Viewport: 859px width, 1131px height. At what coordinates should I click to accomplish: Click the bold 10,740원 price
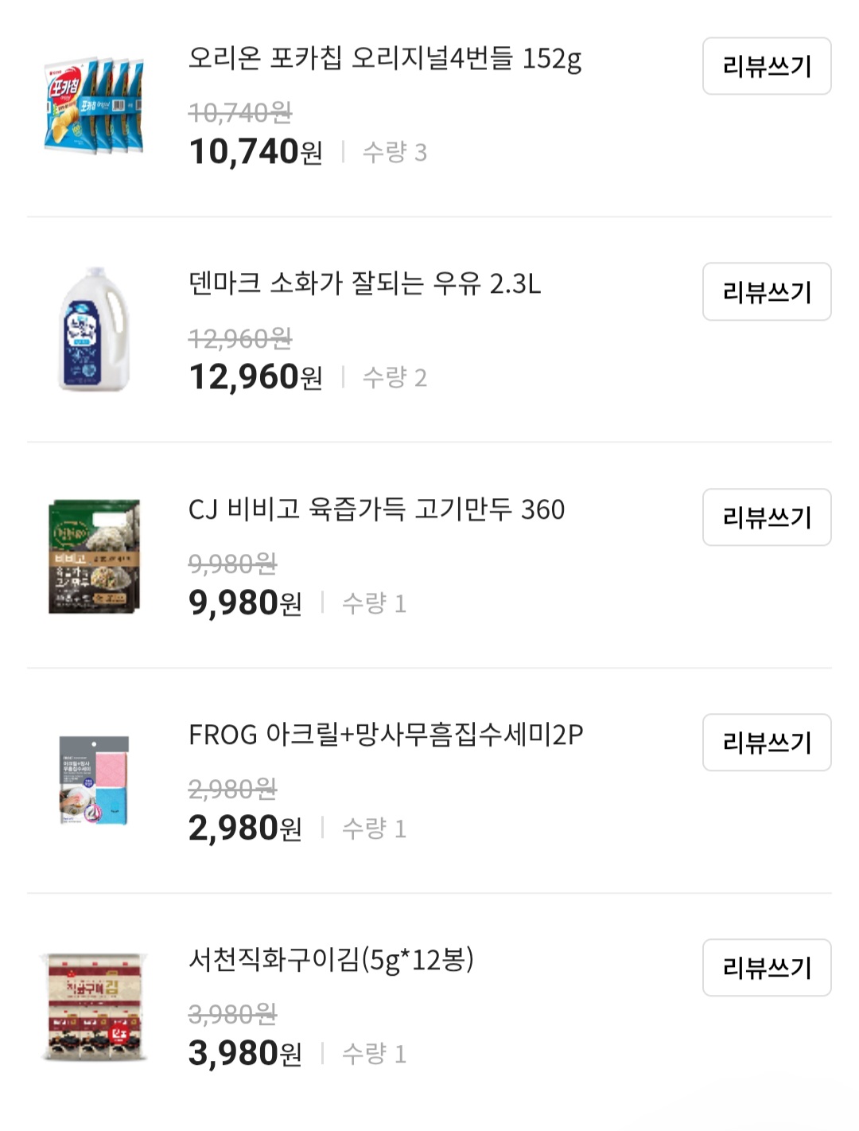pyautogui.click(x=255, y=151)
